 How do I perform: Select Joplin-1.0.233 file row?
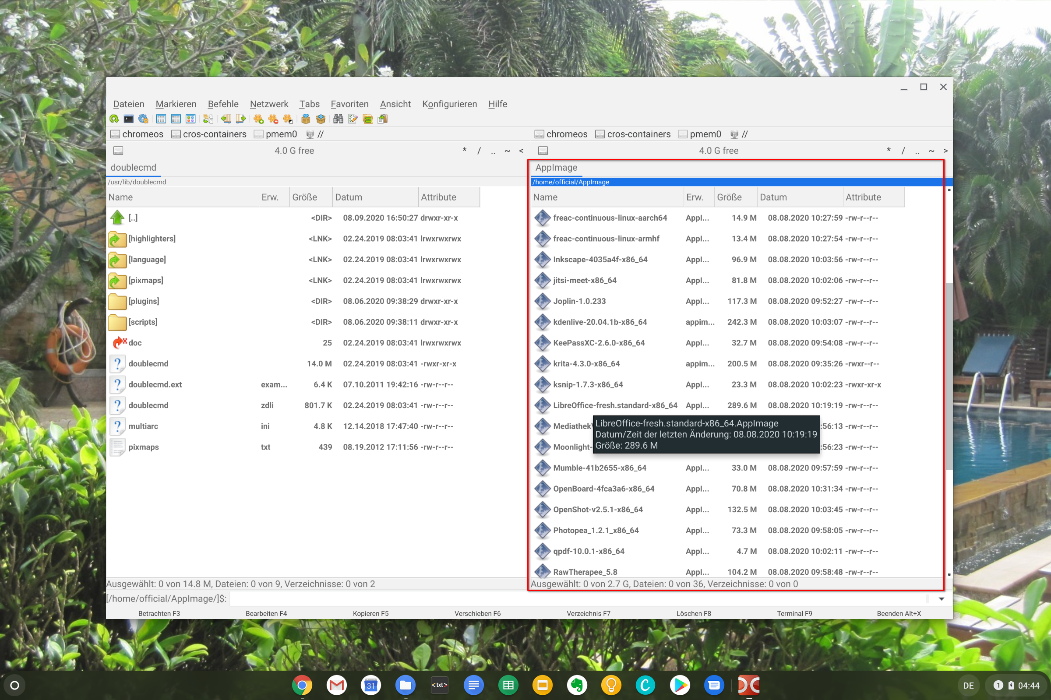click(717, 301)
